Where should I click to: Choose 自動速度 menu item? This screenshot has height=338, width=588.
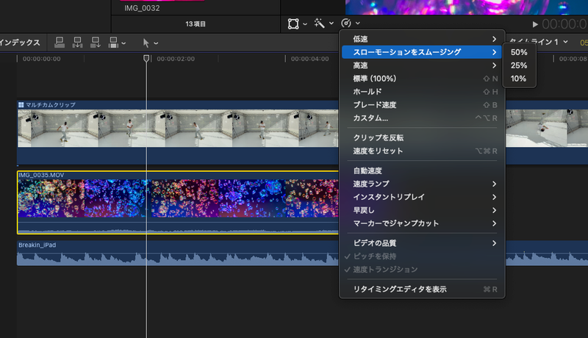coord(422,170)
